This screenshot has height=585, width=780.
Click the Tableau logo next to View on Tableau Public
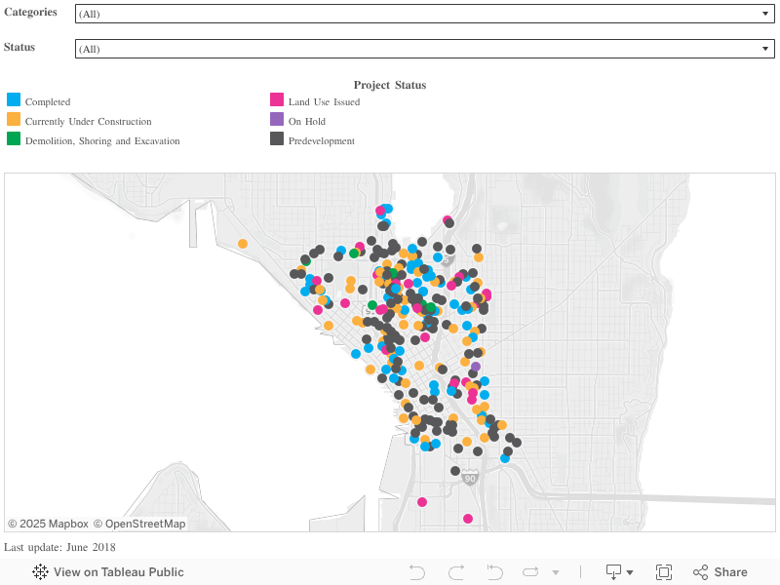click(39, 572)
